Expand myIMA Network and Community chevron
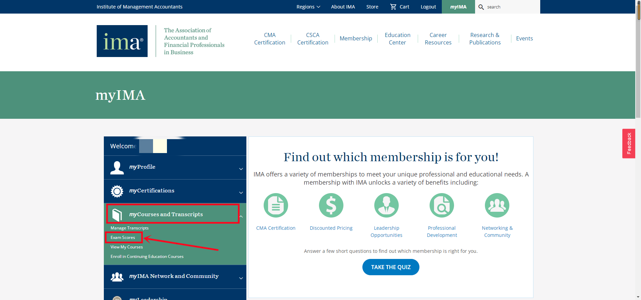Image resolution: width=641 pixels, height=300 pixels. [241, 278]
